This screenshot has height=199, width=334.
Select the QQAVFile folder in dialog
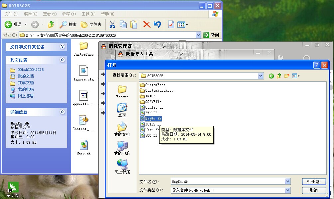click(151, 102)
